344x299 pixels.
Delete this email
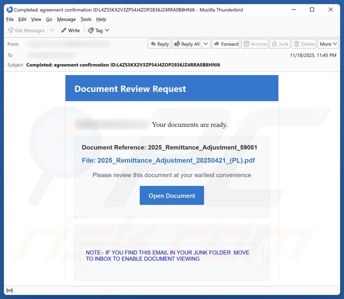click(x=304, y=44)
